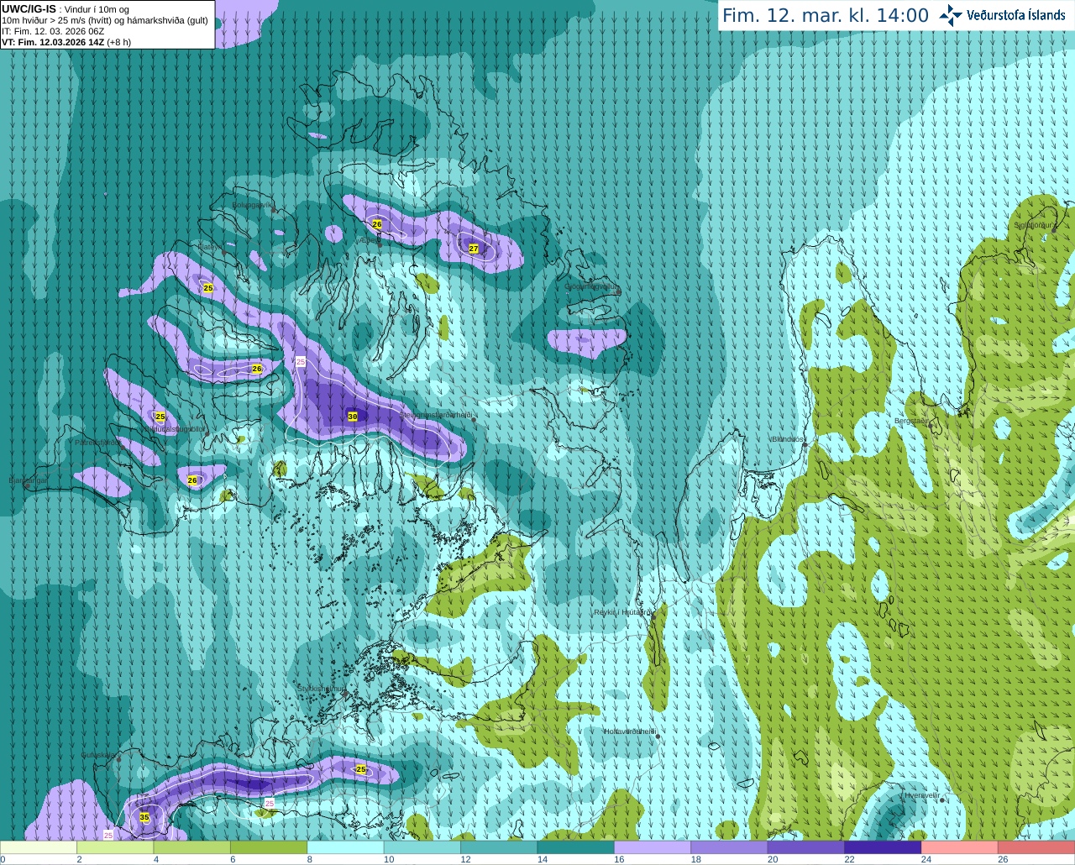Screen dimensions: 1075x865
Task: Click the yellow 25 gust label near Bíldudalsflugvöllur
Action: tap(160, 417)
